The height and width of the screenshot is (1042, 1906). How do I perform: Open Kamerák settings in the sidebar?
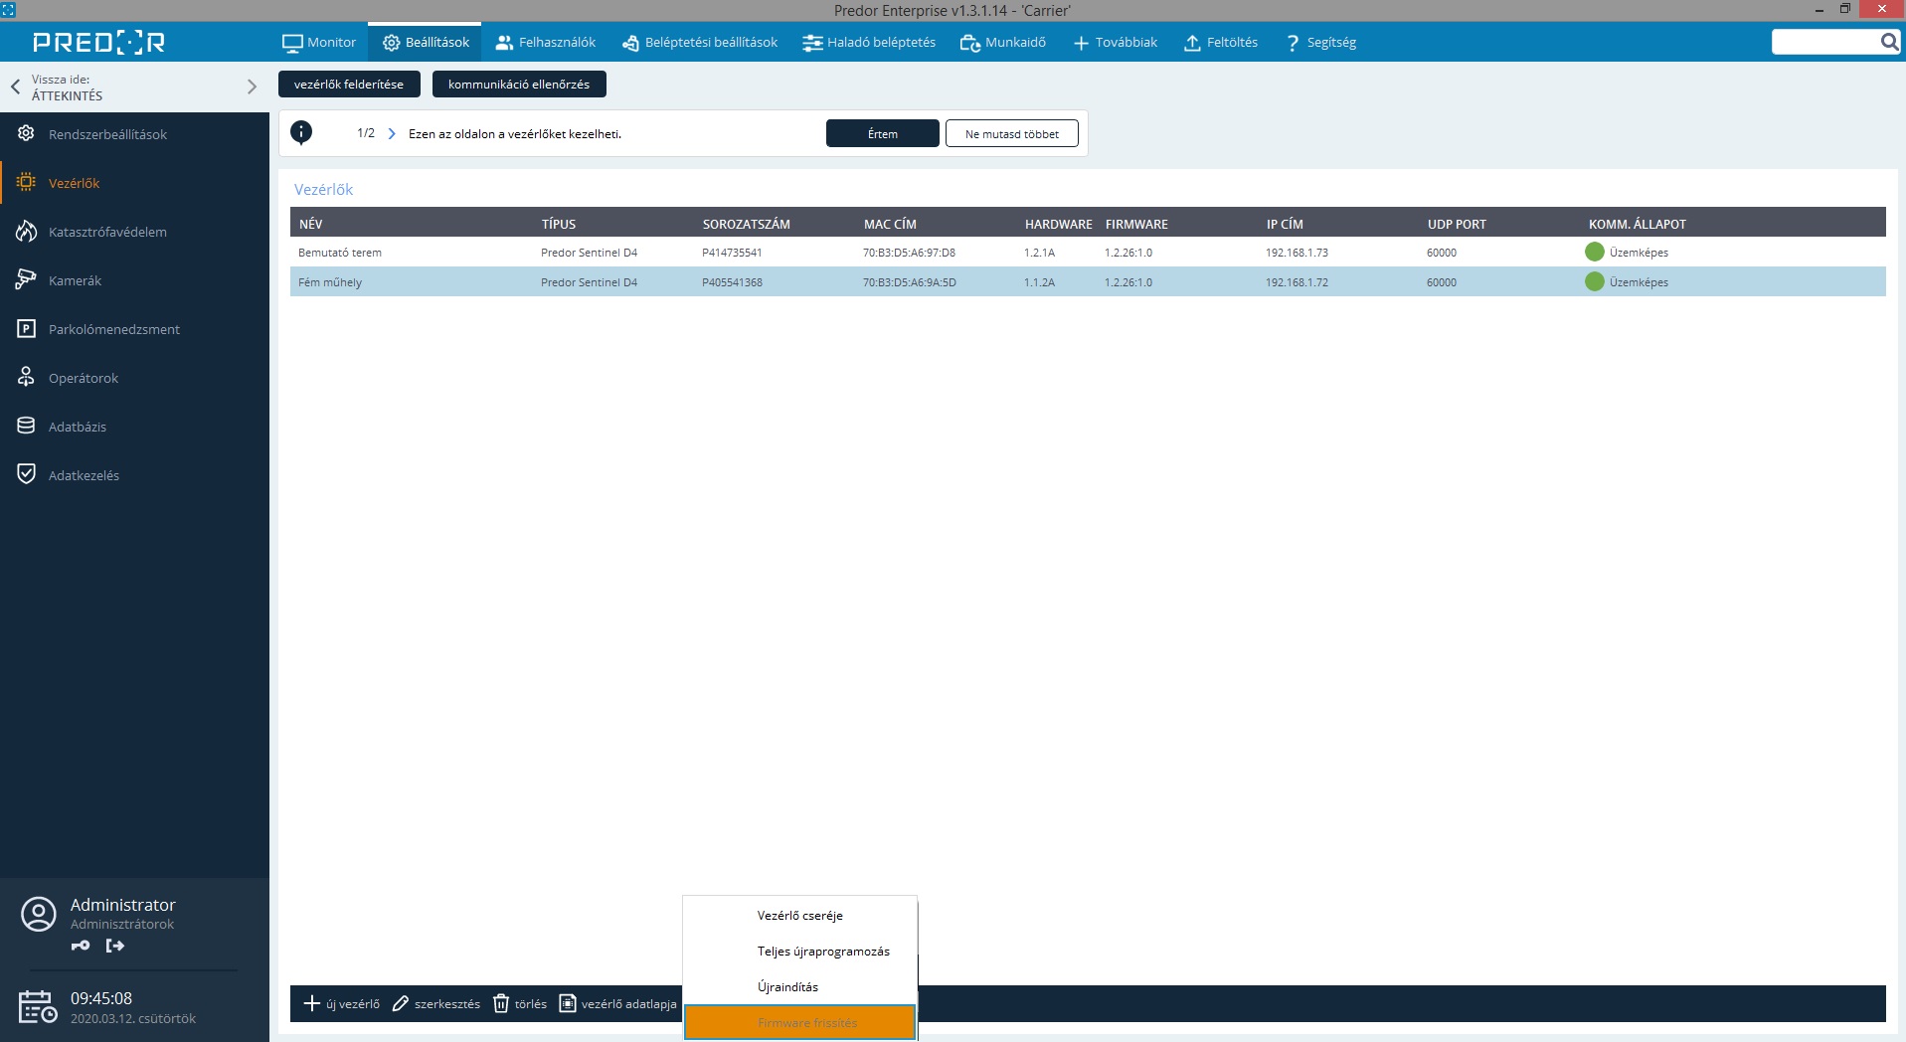[x=75, y=280]
